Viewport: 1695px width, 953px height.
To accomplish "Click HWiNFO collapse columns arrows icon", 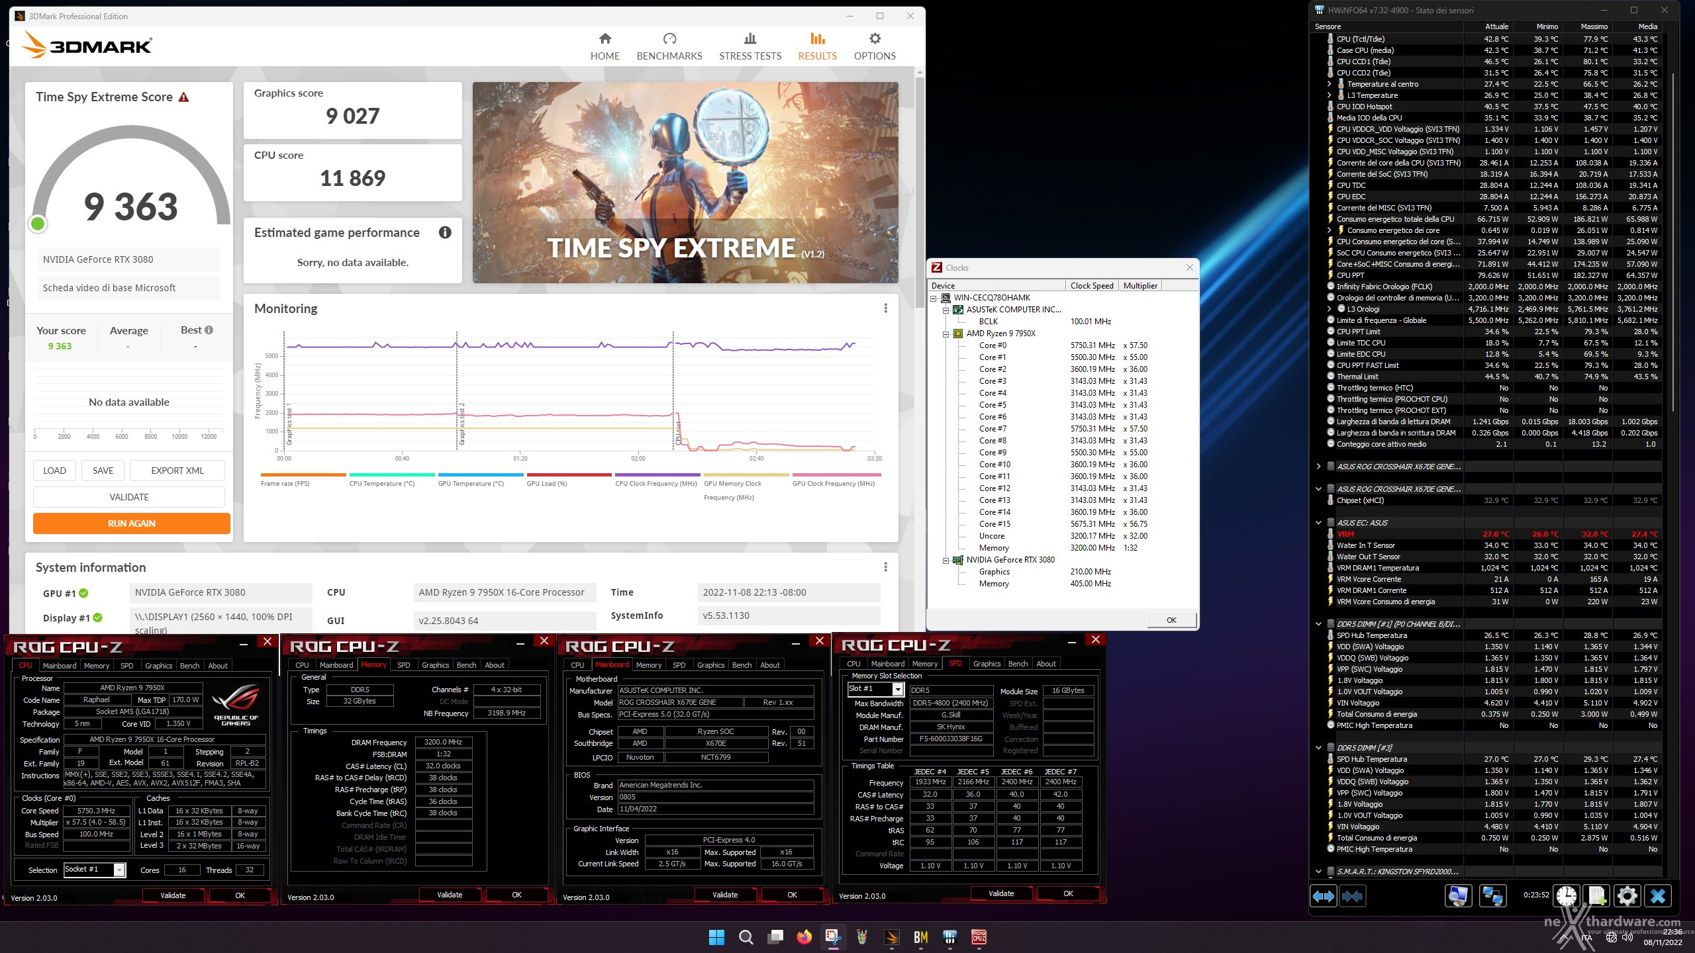I will [x=1352, y=896].
